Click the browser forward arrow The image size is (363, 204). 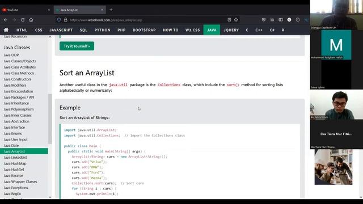point(14,20)
